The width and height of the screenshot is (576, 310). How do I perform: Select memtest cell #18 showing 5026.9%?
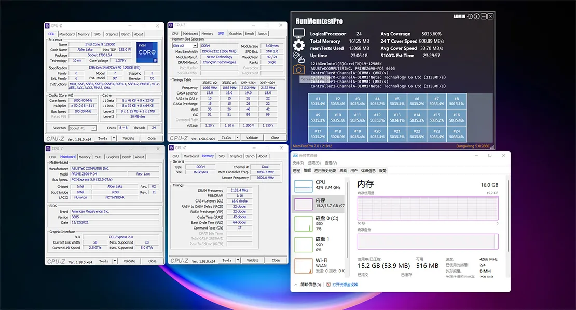(338, 134)
